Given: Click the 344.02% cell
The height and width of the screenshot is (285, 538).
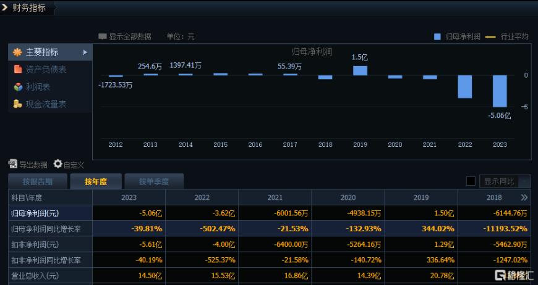Looking at the screenshot, I should coord(421,229).
